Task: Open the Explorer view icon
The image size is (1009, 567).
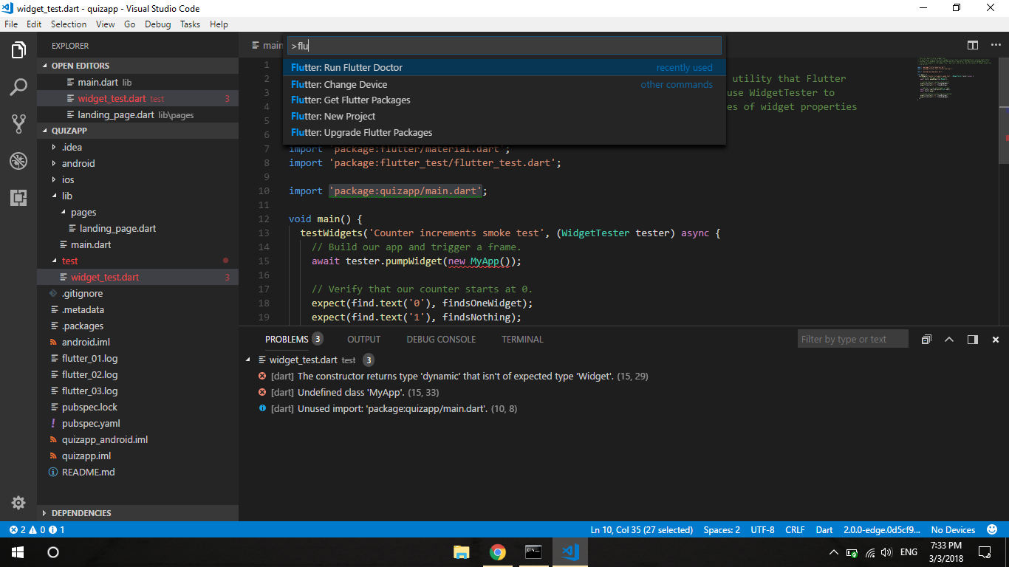Action: click(18, 50)
